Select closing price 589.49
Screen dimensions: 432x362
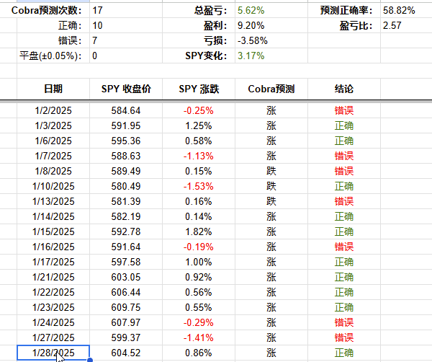click(126, 172)
